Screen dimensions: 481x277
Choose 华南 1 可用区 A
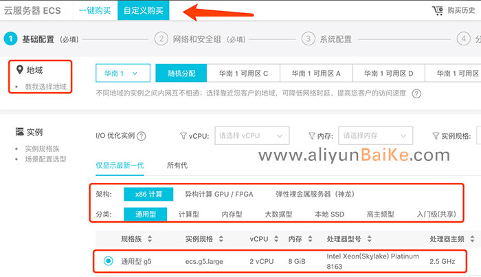pos(316,73)
